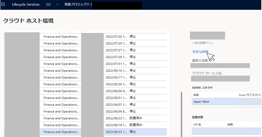Click Finance and Operations in the 2022/05/30 row
The image size is (262, 137).
[61, 84]
